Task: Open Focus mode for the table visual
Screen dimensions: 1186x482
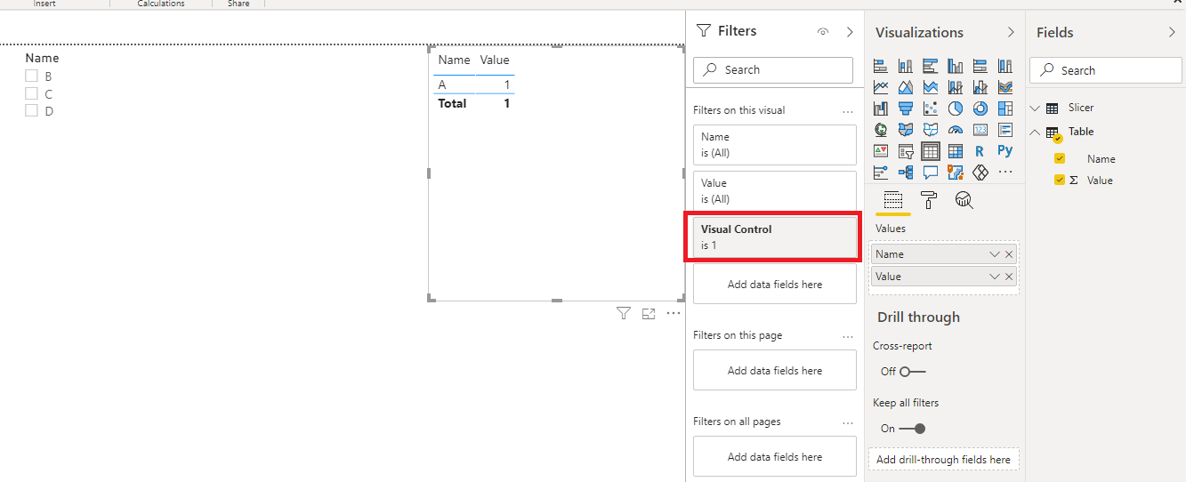Action: 649,313
